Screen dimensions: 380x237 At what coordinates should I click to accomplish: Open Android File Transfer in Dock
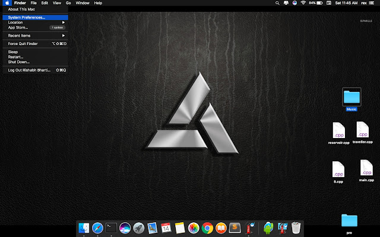click(x=268, y=228)
